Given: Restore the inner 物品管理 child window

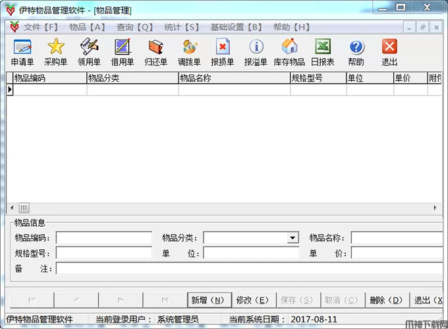Looking at the screenshot, I should tap(422, 28).
